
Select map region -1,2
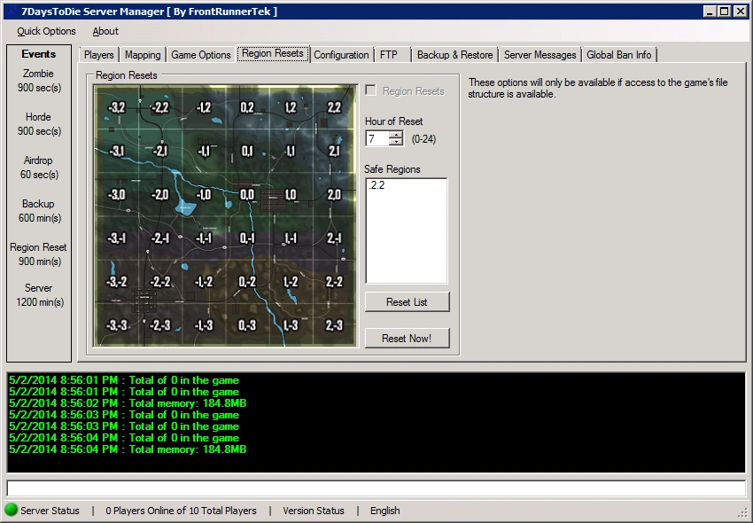coord(204,107)
